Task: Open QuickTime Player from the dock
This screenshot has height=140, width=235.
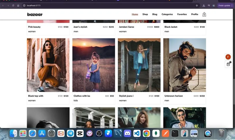Action: tap(208, 133)
